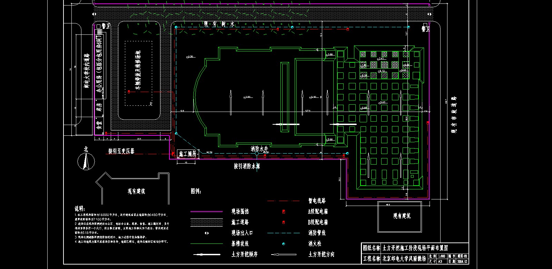This screenshot has width=552, height=269.
Task: Select the 消防管线 legend text
Action: pyautogui.click(x=317, y=233)
